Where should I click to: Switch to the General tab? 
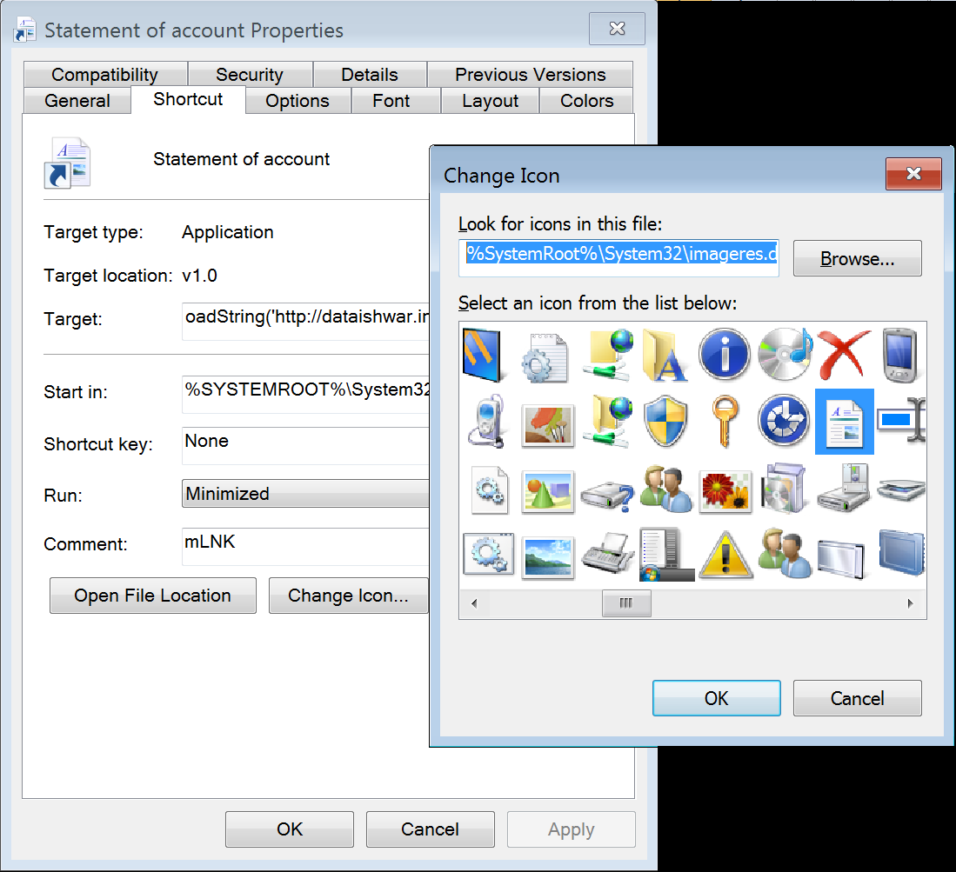coord(77,101)
